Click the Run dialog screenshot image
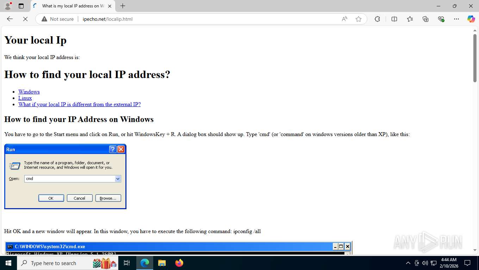Viewport: 479px width, 270px height. [65, 176]
